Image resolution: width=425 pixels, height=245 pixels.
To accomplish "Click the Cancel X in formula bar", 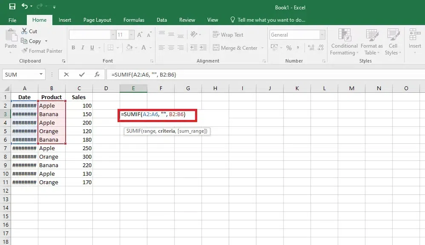I will (66, 74).
